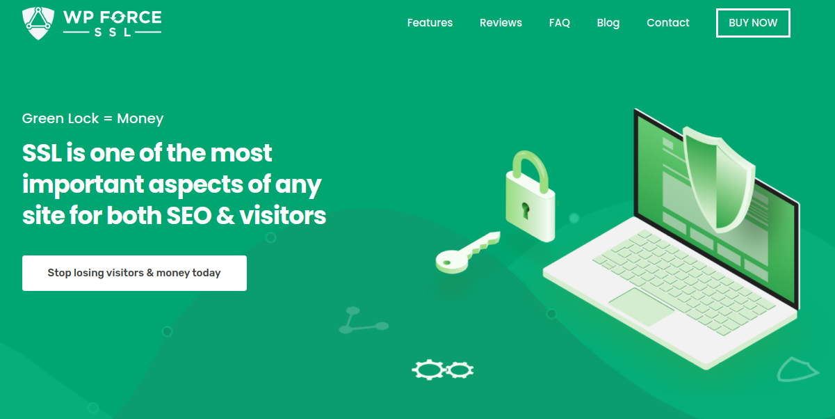Open the Features menu item
The height and width of the screenshot is (419, 835).
tap(430, 23)
